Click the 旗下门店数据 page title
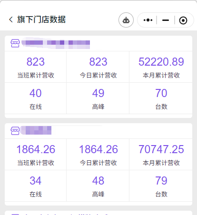Image resolution: width=197 pixels, height=215 pixels. (x=41, y=20)
